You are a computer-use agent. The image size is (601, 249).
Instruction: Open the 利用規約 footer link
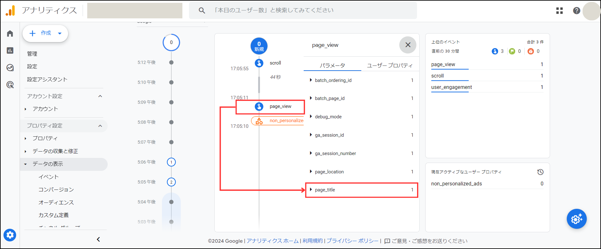tap(313, 241)
